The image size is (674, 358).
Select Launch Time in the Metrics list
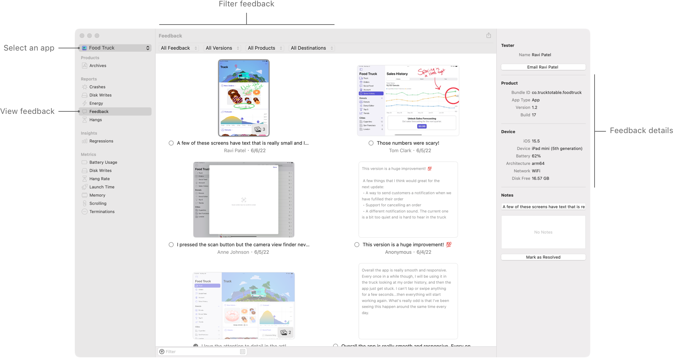point(102,187)
